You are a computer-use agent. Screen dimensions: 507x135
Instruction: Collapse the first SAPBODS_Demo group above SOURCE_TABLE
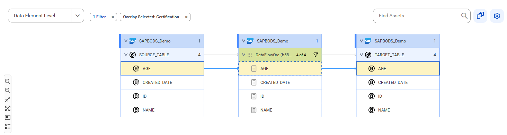click(x=126, y=41)
